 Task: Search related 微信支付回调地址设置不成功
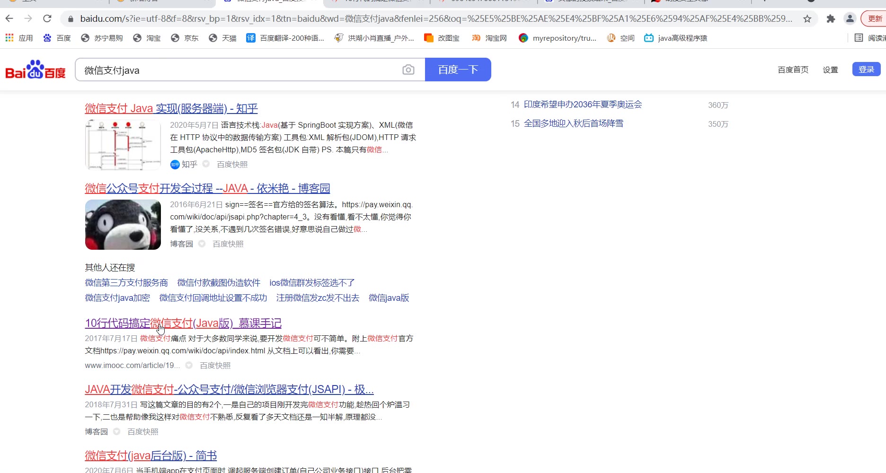pos(213,298)
